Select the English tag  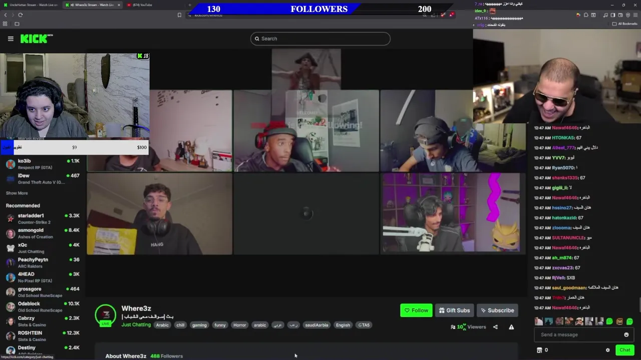click(x=343, y=325)
